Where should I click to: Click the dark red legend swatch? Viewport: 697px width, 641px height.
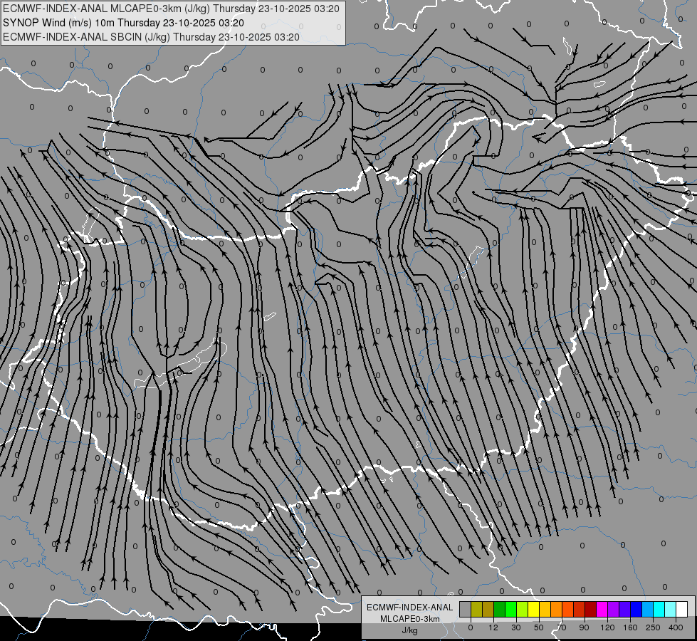[x=590, y=609]
